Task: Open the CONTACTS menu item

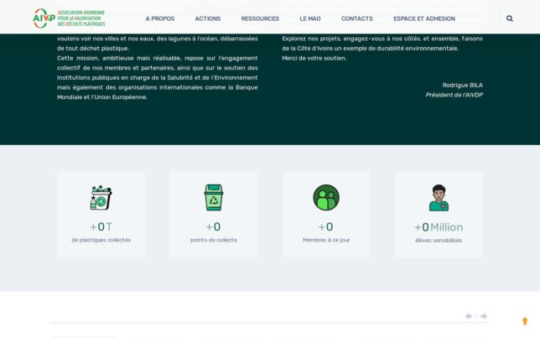Action: click(x=357, y=18)
